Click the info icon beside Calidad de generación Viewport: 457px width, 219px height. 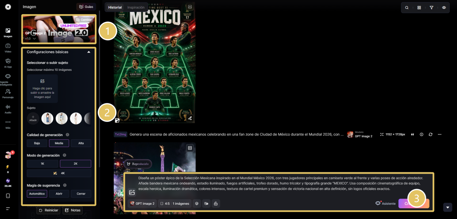click(67, 135)
